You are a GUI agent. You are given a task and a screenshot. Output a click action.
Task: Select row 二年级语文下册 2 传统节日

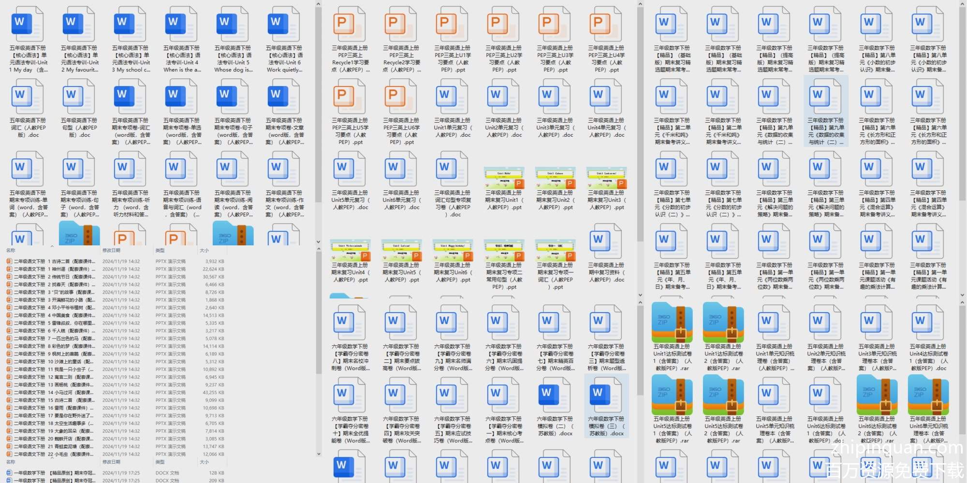(x=116, y=277)
